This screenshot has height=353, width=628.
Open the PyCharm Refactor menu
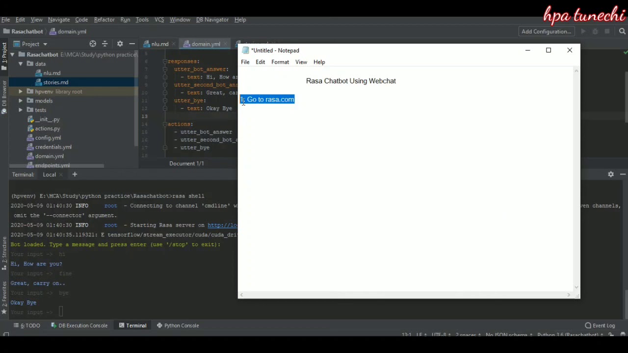pyautogui.click(x=104, y=20)
